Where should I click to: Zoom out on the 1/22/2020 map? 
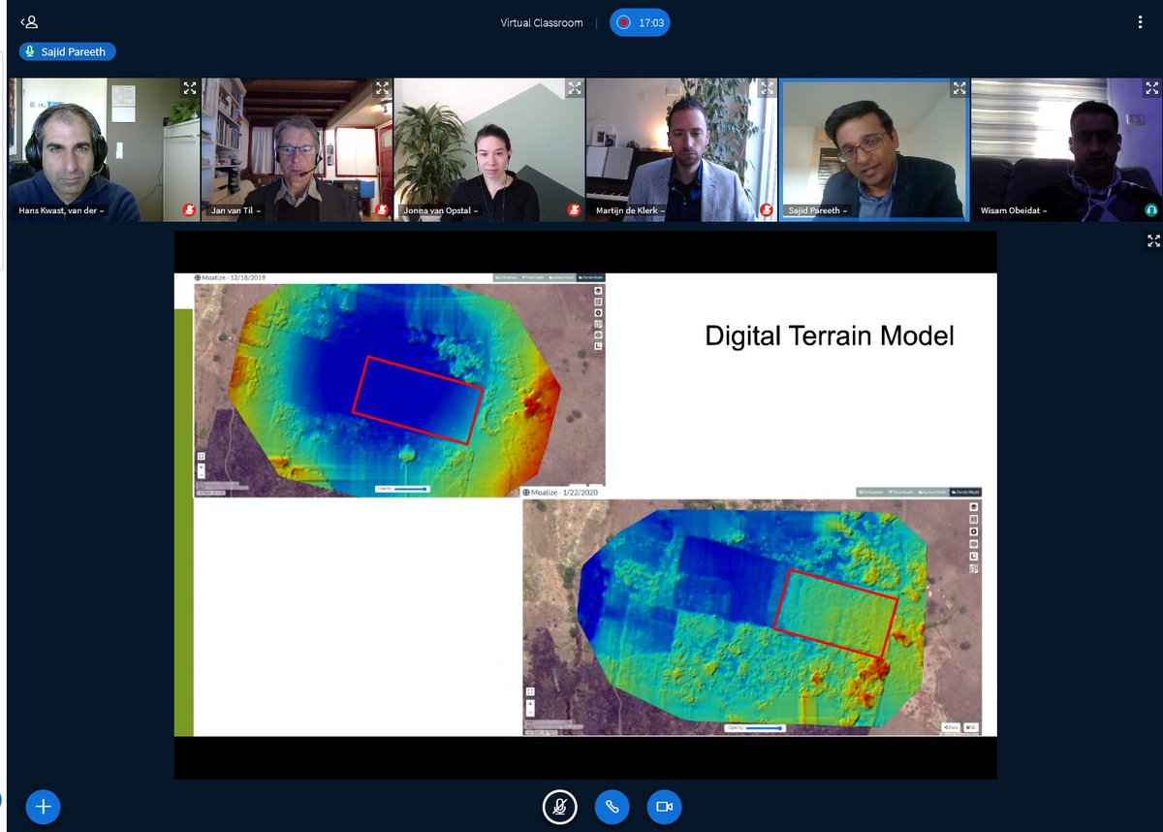point(530,713)
